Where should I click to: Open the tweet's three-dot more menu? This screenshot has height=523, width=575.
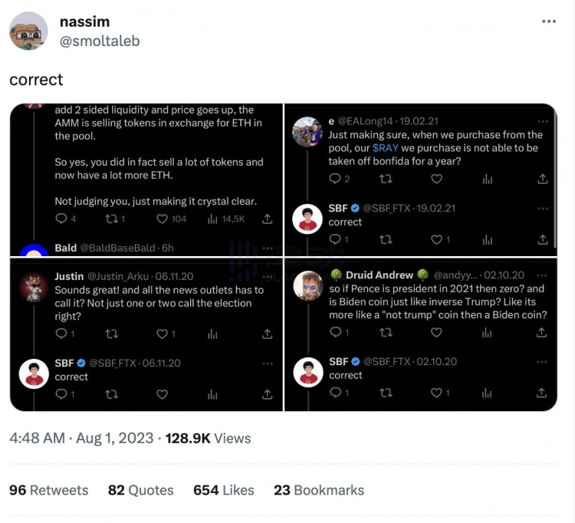click(548, 21)
